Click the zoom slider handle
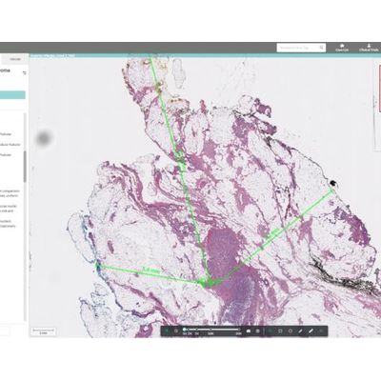 pyautogui.click(x=184, y=330)
